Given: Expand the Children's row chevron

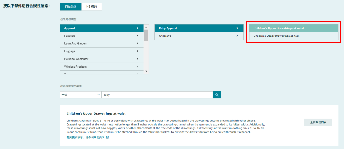Looking at the screenshot, I should pos(237,36).
